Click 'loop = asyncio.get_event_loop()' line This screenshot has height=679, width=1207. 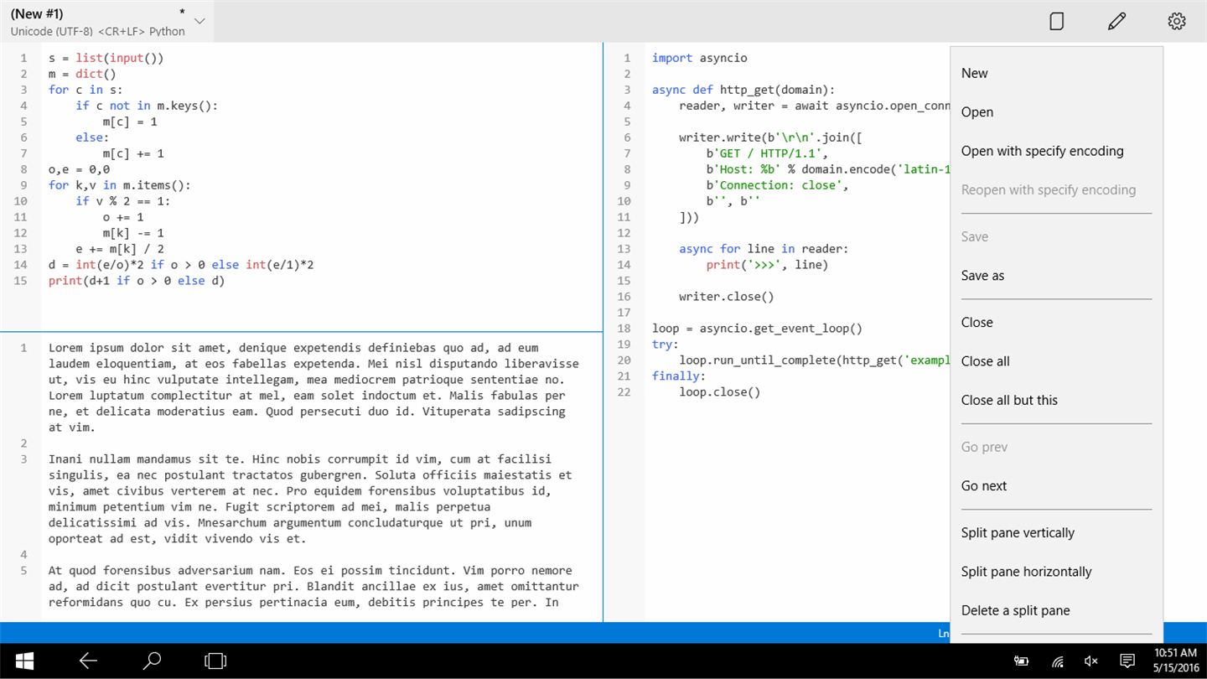[x=757, y=329]
